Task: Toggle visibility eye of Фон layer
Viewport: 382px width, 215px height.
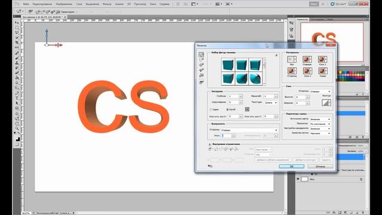Action: 298,179
